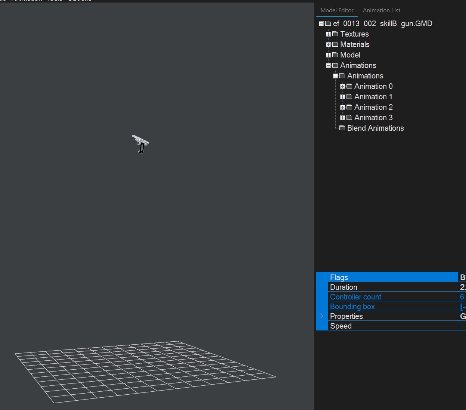Select the Animation 3 label
Image resolution: width=466 pixels, height=410 pixels.
(x=373, y=118)
